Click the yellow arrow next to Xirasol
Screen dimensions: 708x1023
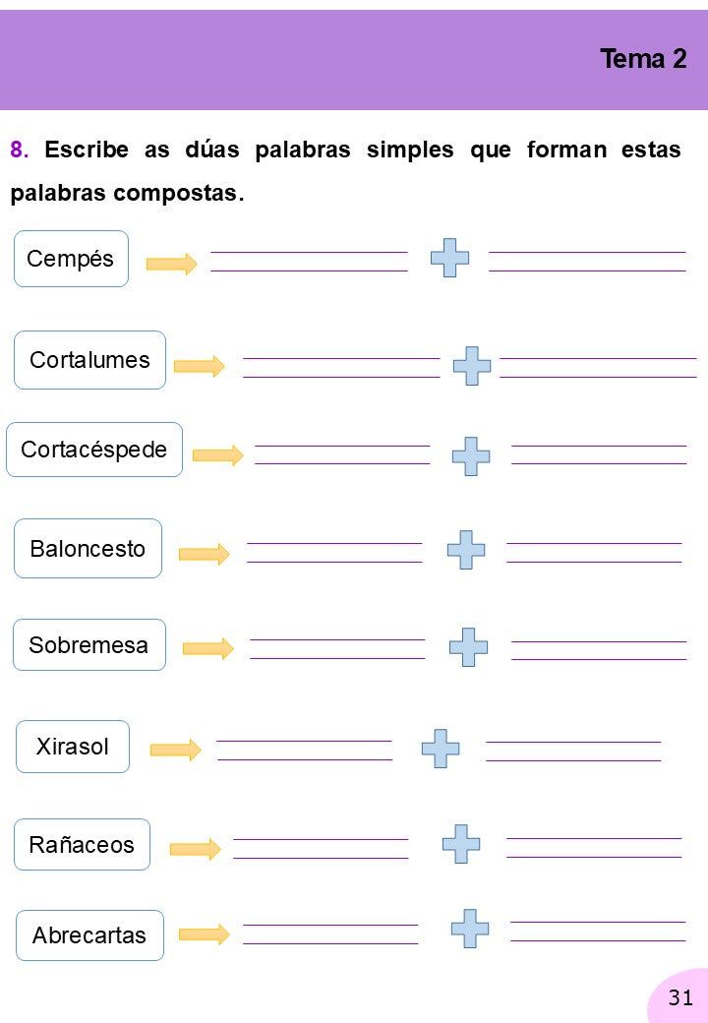175,750
